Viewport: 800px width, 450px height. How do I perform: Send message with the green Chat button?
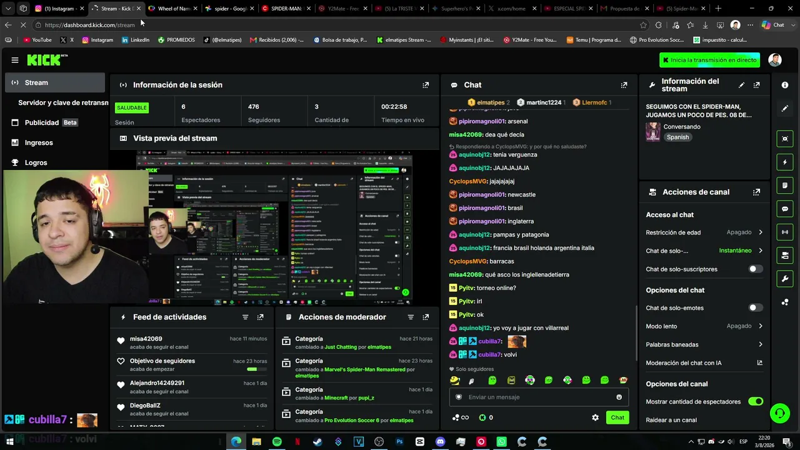(x=617, y=417)
